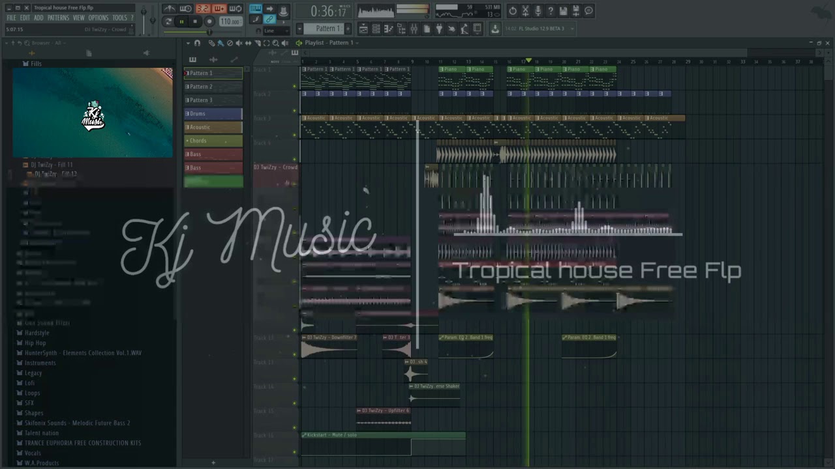Toggle wait for input before recording
Image resolution: width=835 pixels, height=469 pixels.
tap(186, 8)
